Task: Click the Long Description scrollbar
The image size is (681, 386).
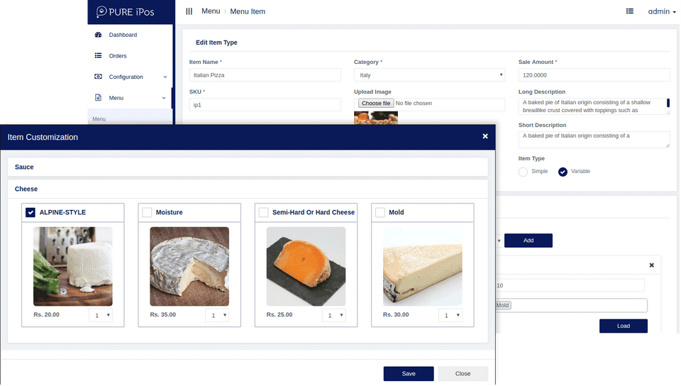Action: [x=668, y=103]
